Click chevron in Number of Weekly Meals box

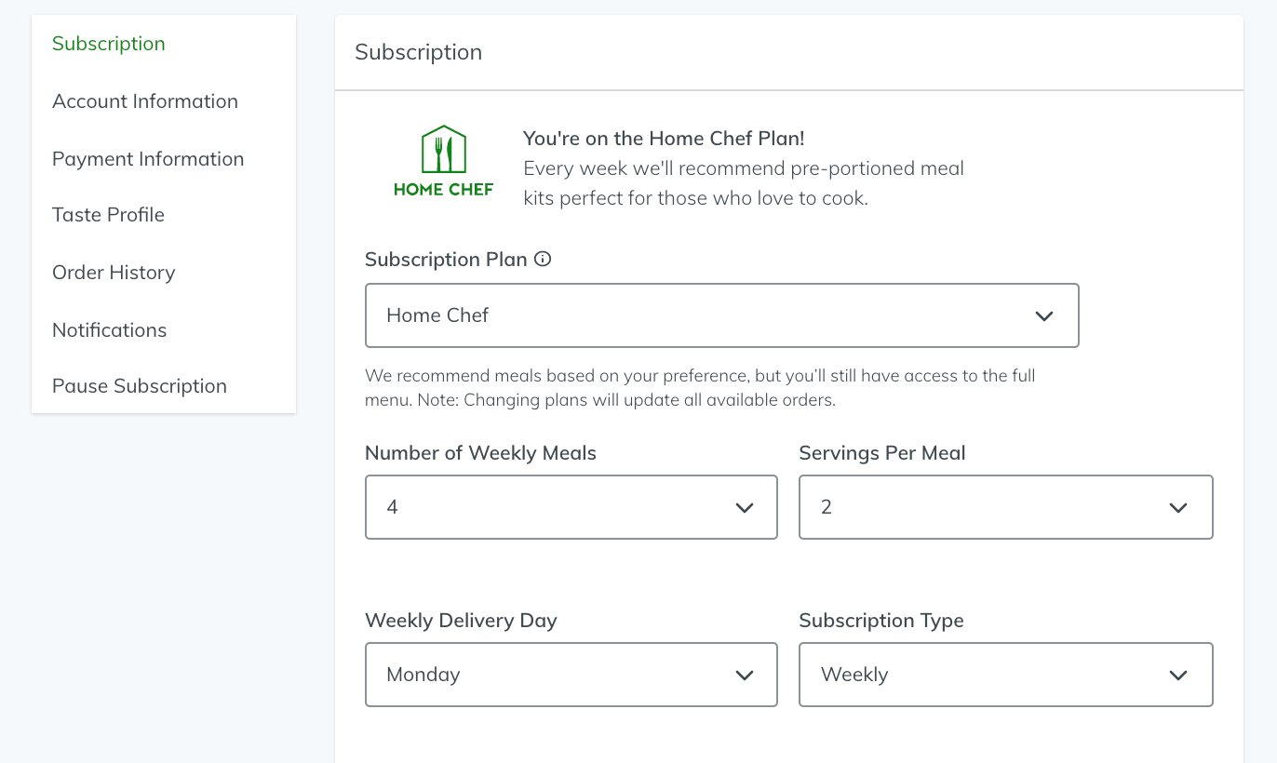(745, 508)
